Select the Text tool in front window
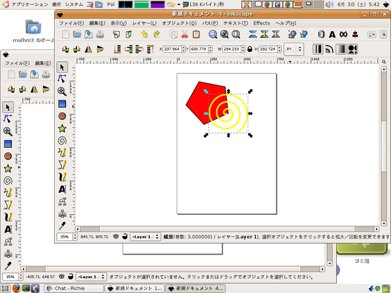This screenshot has height=293, width=391. 62,189
